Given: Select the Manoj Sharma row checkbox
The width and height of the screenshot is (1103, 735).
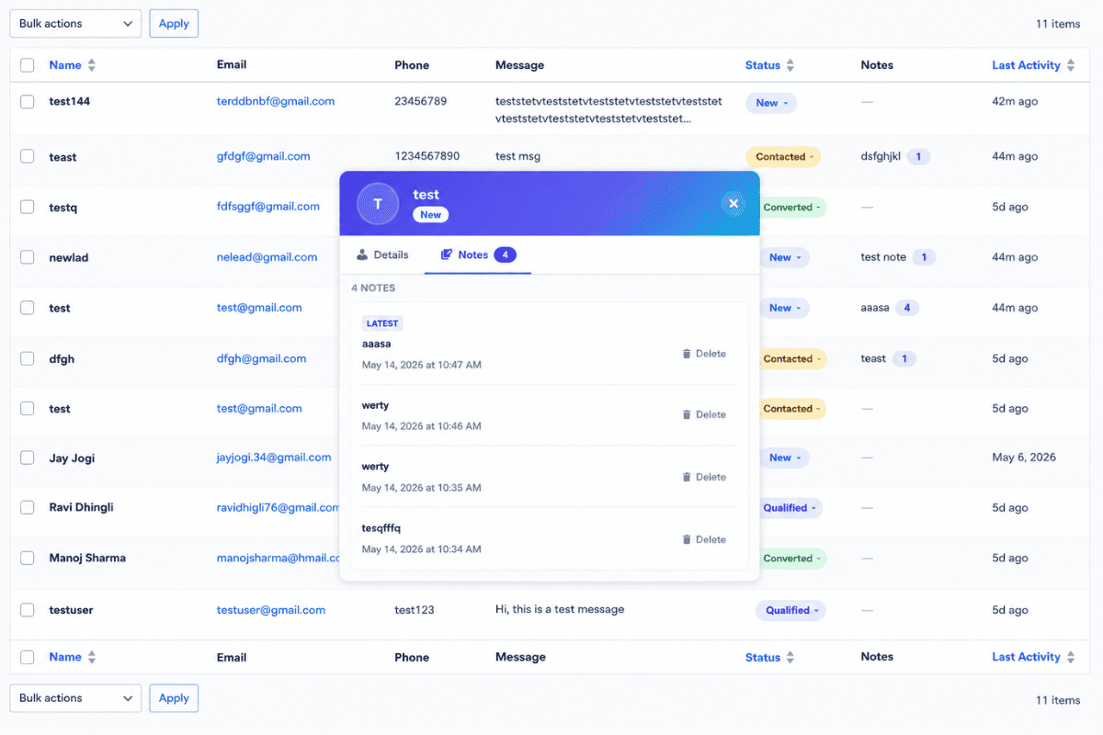Looking at the screenshot, I should (28, 558).
